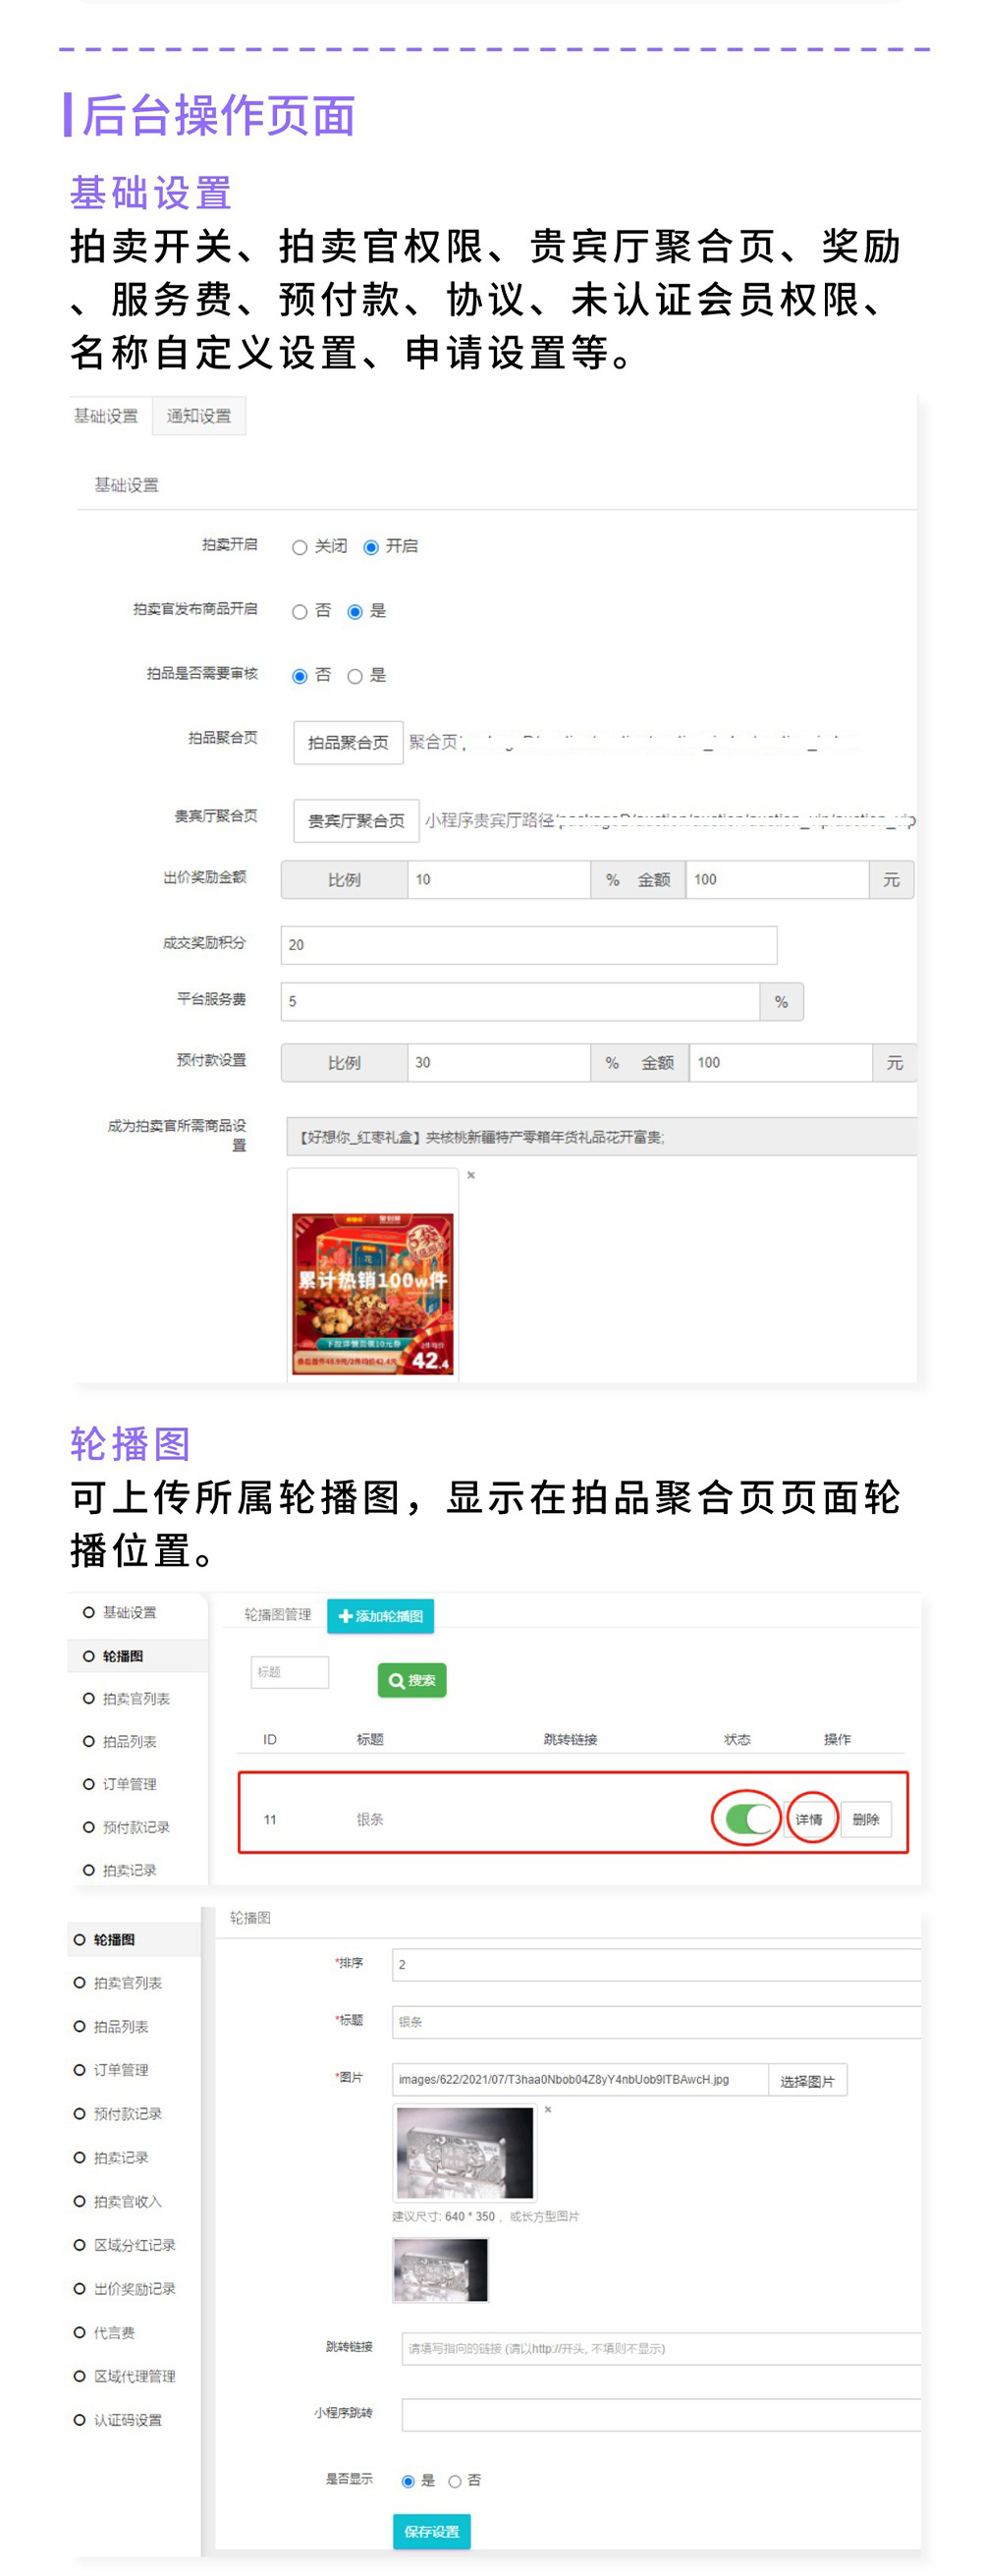Edit 预付款设置 ratio field showing 30
The width and height of the screenshot is (983, 2576).
point(498,1063)
